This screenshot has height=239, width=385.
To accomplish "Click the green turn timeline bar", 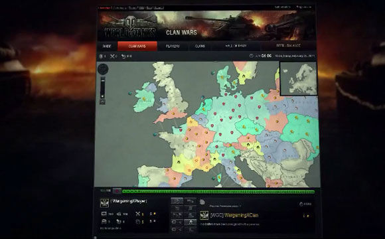I will (218, 192).
